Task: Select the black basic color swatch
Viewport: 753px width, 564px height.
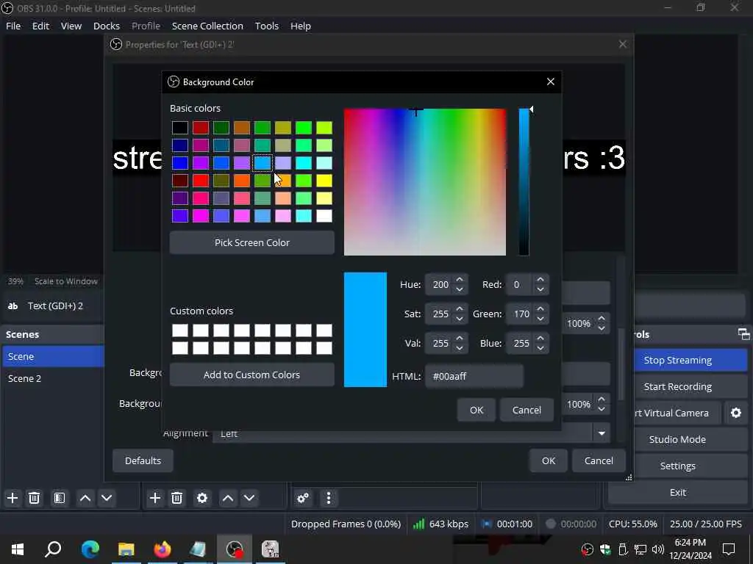Action: [x=180, y=128]
